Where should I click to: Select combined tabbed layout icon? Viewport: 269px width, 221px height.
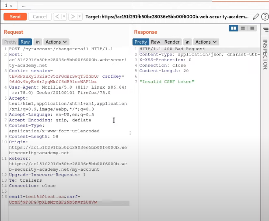click(x=252, y=28)
